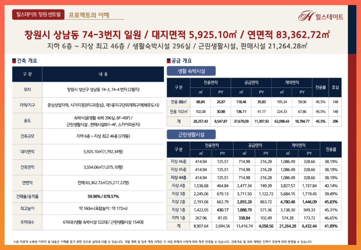Click the cell '102.08' in lodging table
361x250 pixels.
[200, 112]
